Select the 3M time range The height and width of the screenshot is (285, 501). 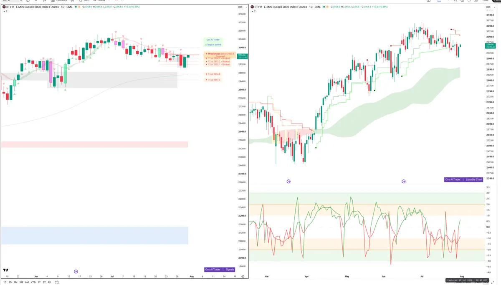[21, 282]
